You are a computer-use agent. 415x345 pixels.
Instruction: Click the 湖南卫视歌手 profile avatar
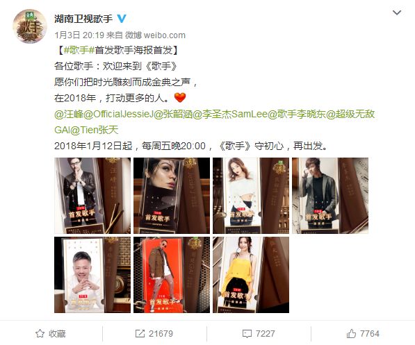tap(30, 26)
